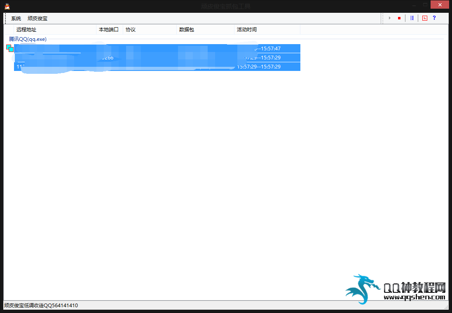Select the 腾讯QQ(qq.exe) process group header
Viewport: 452px width, 313px height.
click(x=28, y=39)
